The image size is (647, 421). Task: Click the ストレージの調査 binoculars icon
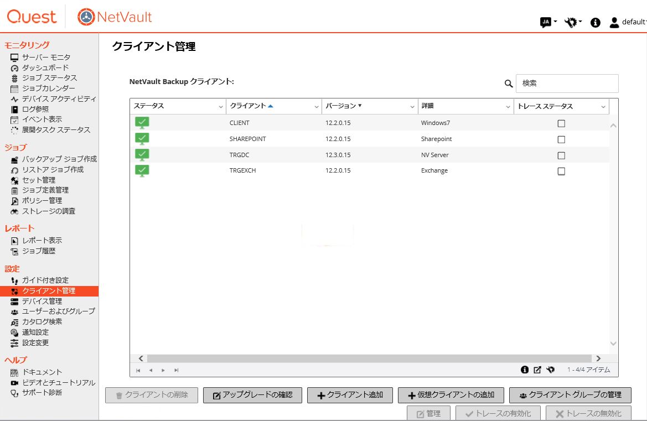point(14,211)
